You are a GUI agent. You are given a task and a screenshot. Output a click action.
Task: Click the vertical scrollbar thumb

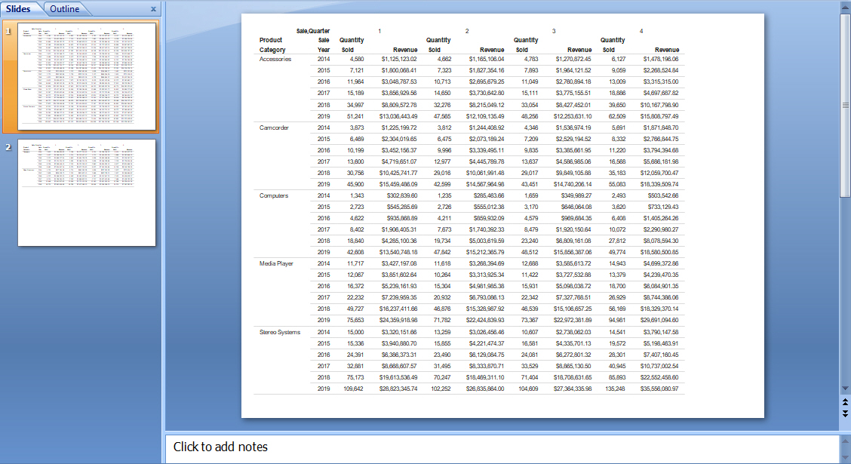pyautogui.click(x=845, y=106)
